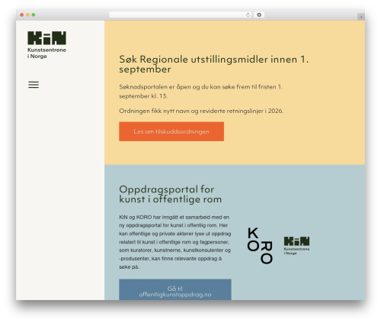This screenshot has width=381, height=323.
Task: Click the heading Søk Regionale utstillingsmidler innen 1. september
Action: (x=214, y=64)
